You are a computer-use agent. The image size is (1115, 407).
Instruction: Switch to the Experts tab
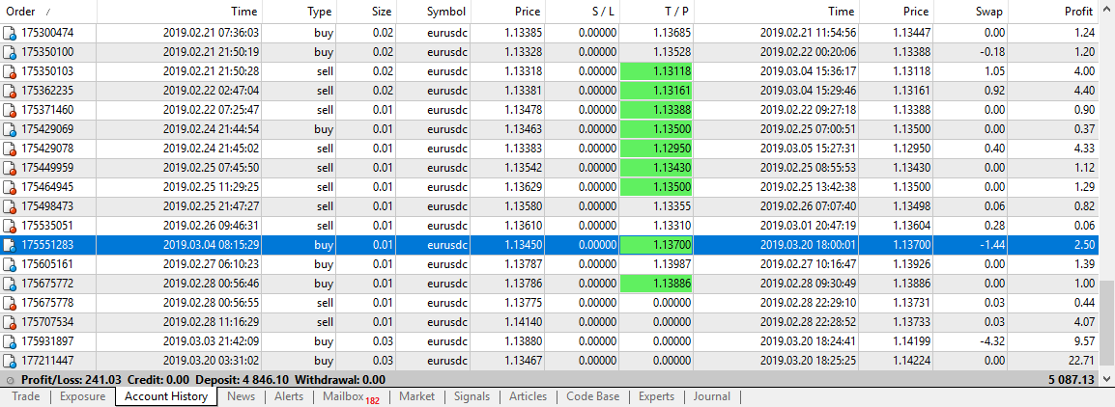656,396
